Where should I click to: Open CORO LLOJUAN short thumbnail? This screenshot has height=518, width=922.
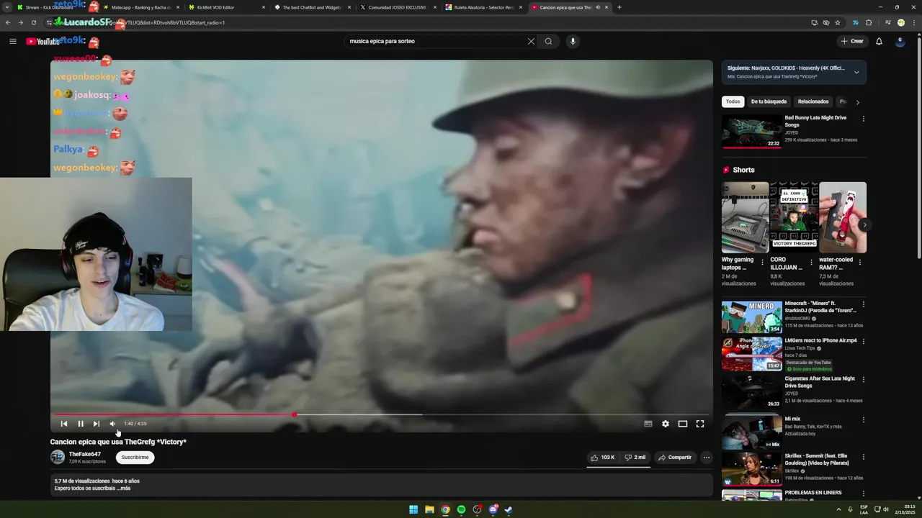[x=794, y=217]
